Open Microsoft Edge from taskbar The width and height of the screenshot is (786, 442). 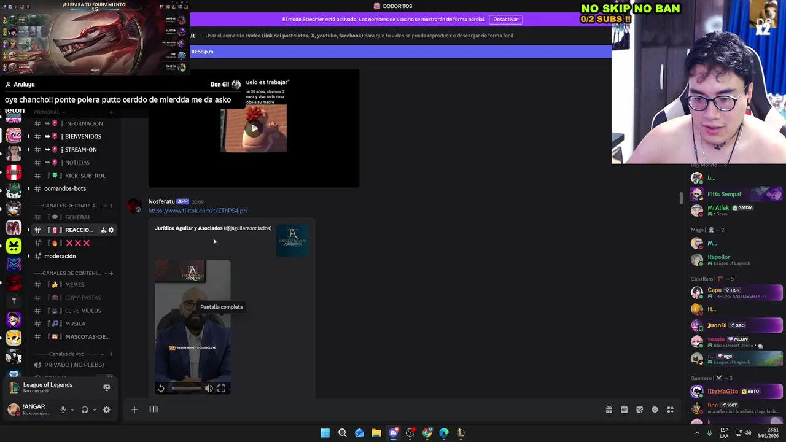444,433
